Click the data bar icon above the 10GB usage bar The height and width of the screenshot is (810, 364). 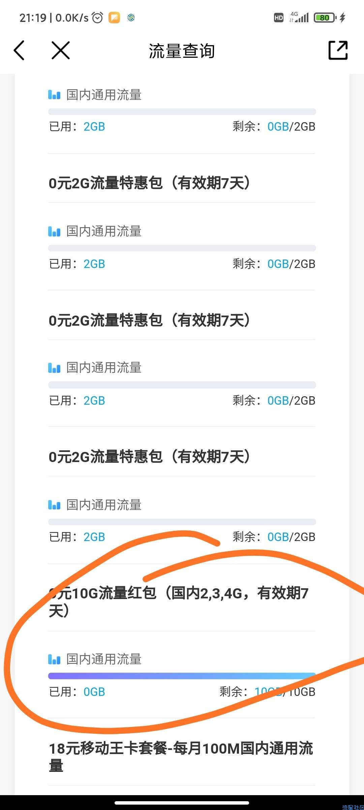(54, 659)
